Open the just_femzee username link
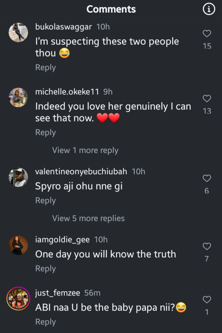Screen dimensions: 222x333 click(x=58, y=293)
